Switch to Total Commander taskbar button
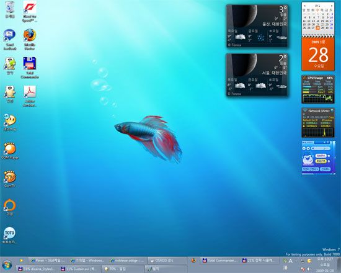The width and height of the screenshot is (341, 273). click(219, 261)
